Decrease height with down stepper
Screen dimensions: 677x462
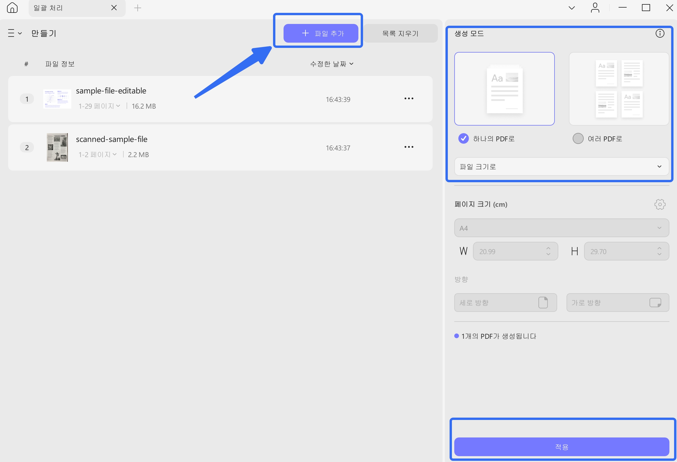(x=659, y=254)
